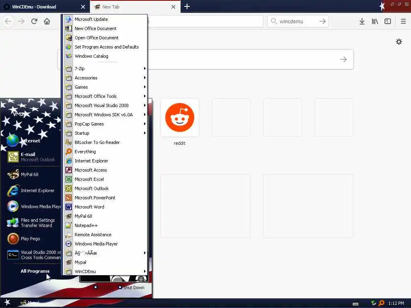Start Notepad++ from programs list
The width and height of the screenshot is (411, 308).
[x=106, y=225]
